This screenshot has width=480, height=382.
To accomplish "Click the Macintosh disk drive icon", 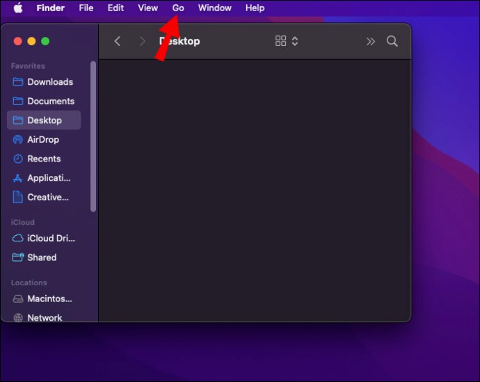I will [18, 299].
